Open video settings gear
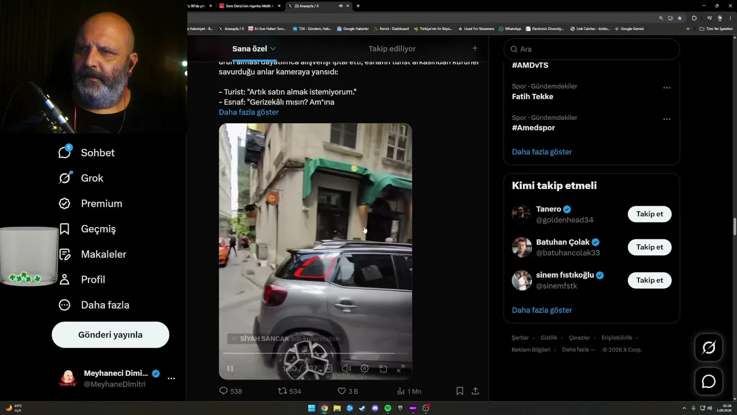This screenshot has height=415, width=737. [x=364, y=368]
